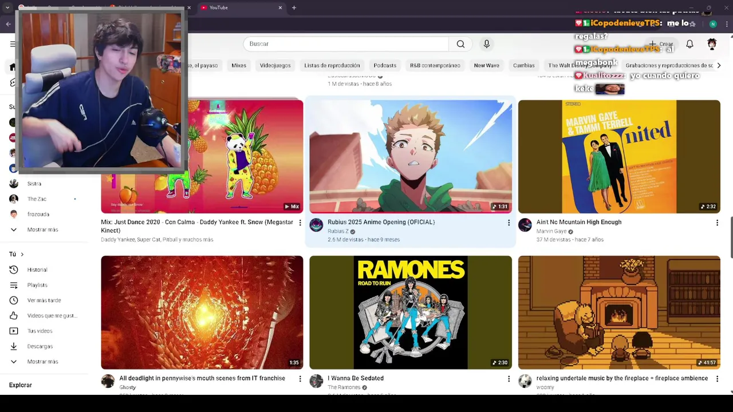Select the New Wave filter chip
The height and width of the screenshot is (412, 733).
point(487,65)
